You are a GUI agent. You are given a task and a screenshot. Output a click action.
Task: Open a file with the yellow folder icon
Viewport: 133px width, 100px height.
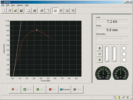15,11
